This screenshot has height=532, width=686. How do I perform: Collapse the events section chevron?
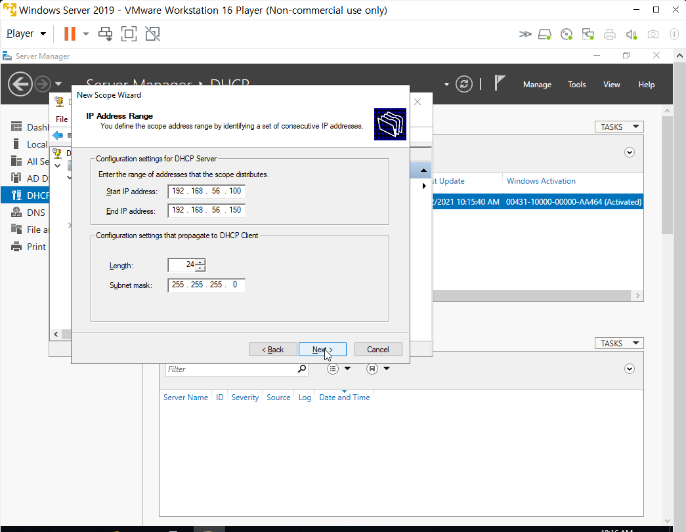coord(629,369)
